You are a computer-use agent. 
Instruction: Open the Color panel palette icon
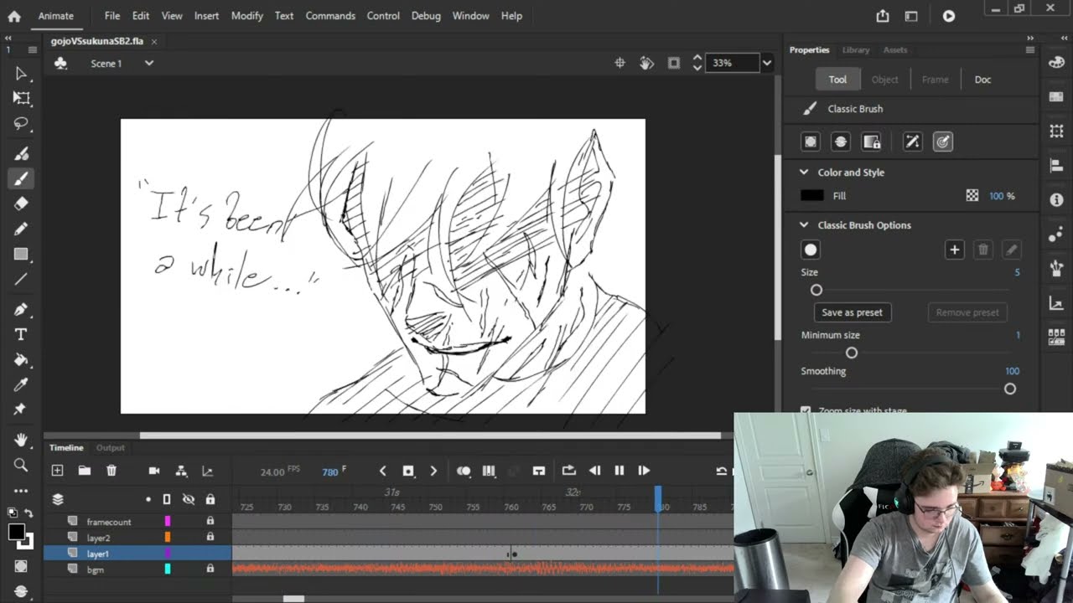(x=1056, y=64)
